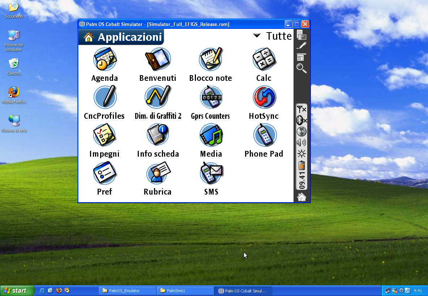Viewport: 428px width, 296px height.
Task: Launch the Benvenuti welcome app
Action: 158,60
